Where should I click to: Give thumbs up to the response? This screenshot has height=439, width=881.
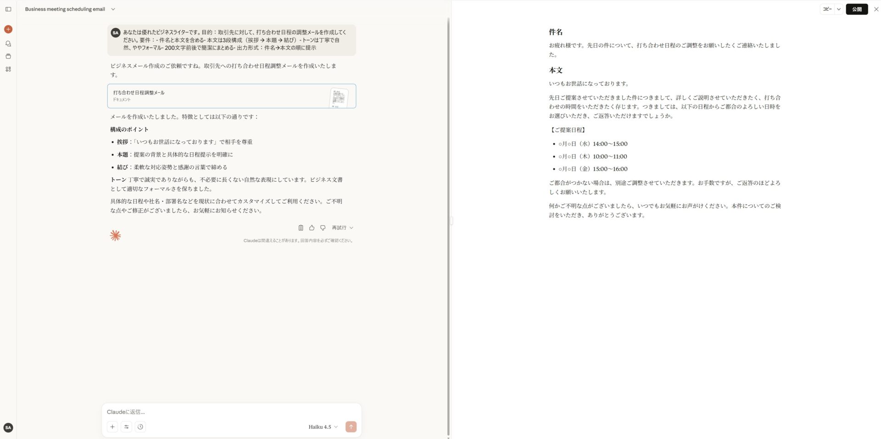pos(312,228)
